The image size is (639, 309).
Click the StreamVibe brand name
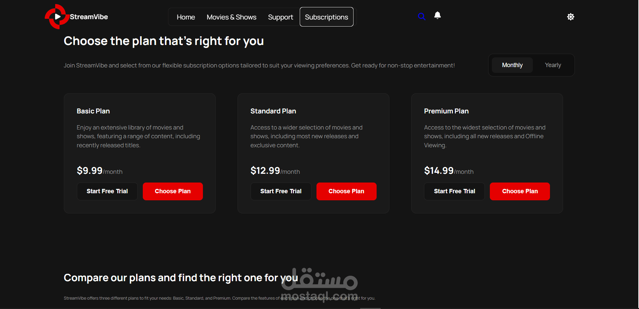(x=89, y=17)
